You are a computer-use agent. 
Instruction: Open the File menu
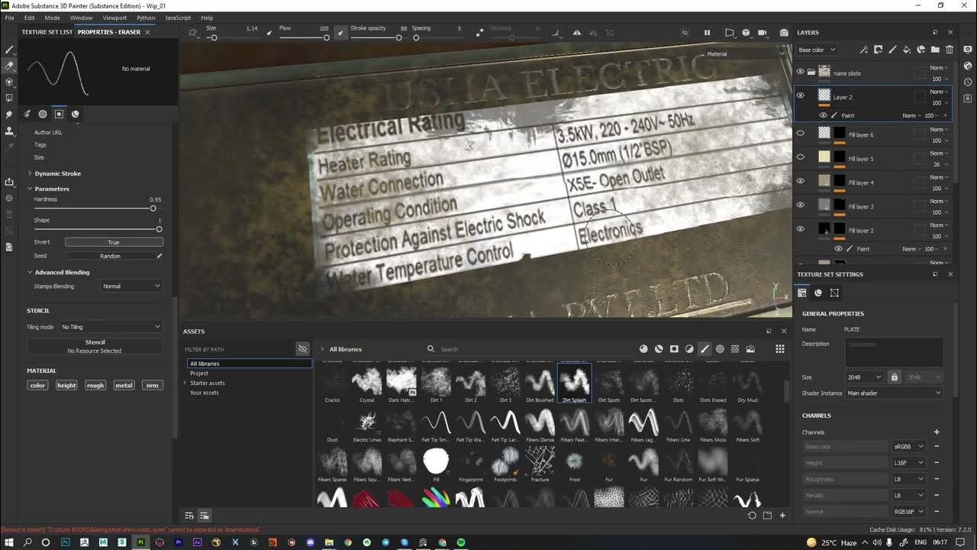(10, 18)
